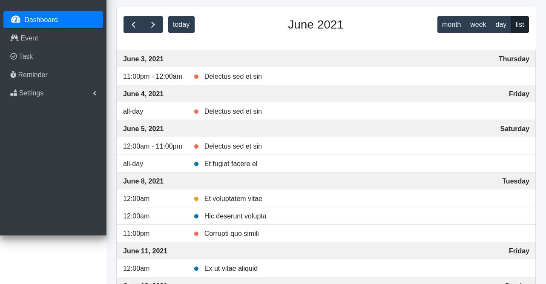The image size is (546, 284).
Task: Open the Task menu item
Action: [x=26, y=56]
